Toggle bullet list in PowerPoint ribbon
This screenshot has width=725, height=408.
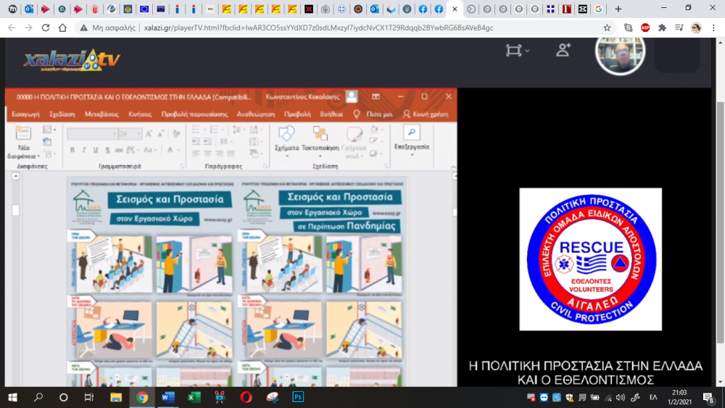197,130
